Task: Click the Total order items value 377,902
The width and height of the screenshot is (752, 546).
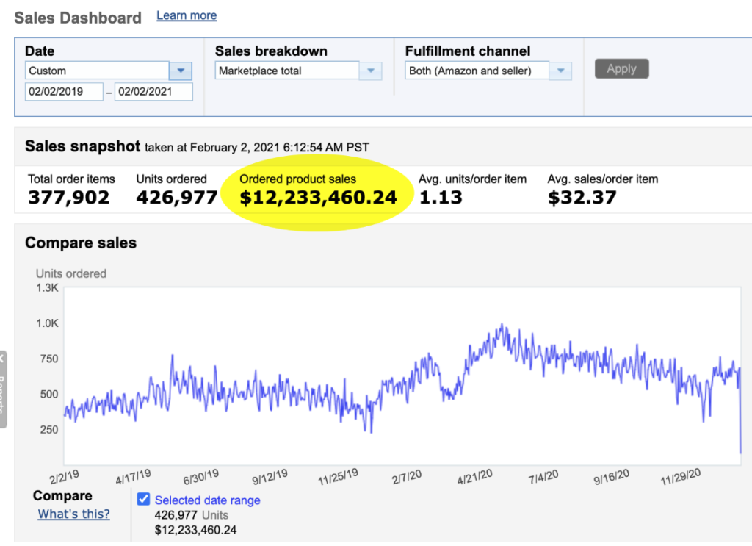Action: point(69,197)
